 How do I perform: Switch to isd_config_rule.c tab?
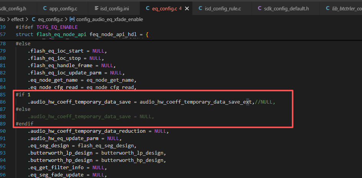(x=222, y=8)
